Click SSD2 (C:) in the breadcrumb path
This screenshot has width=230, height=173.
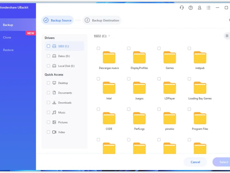tap(100, 36)
